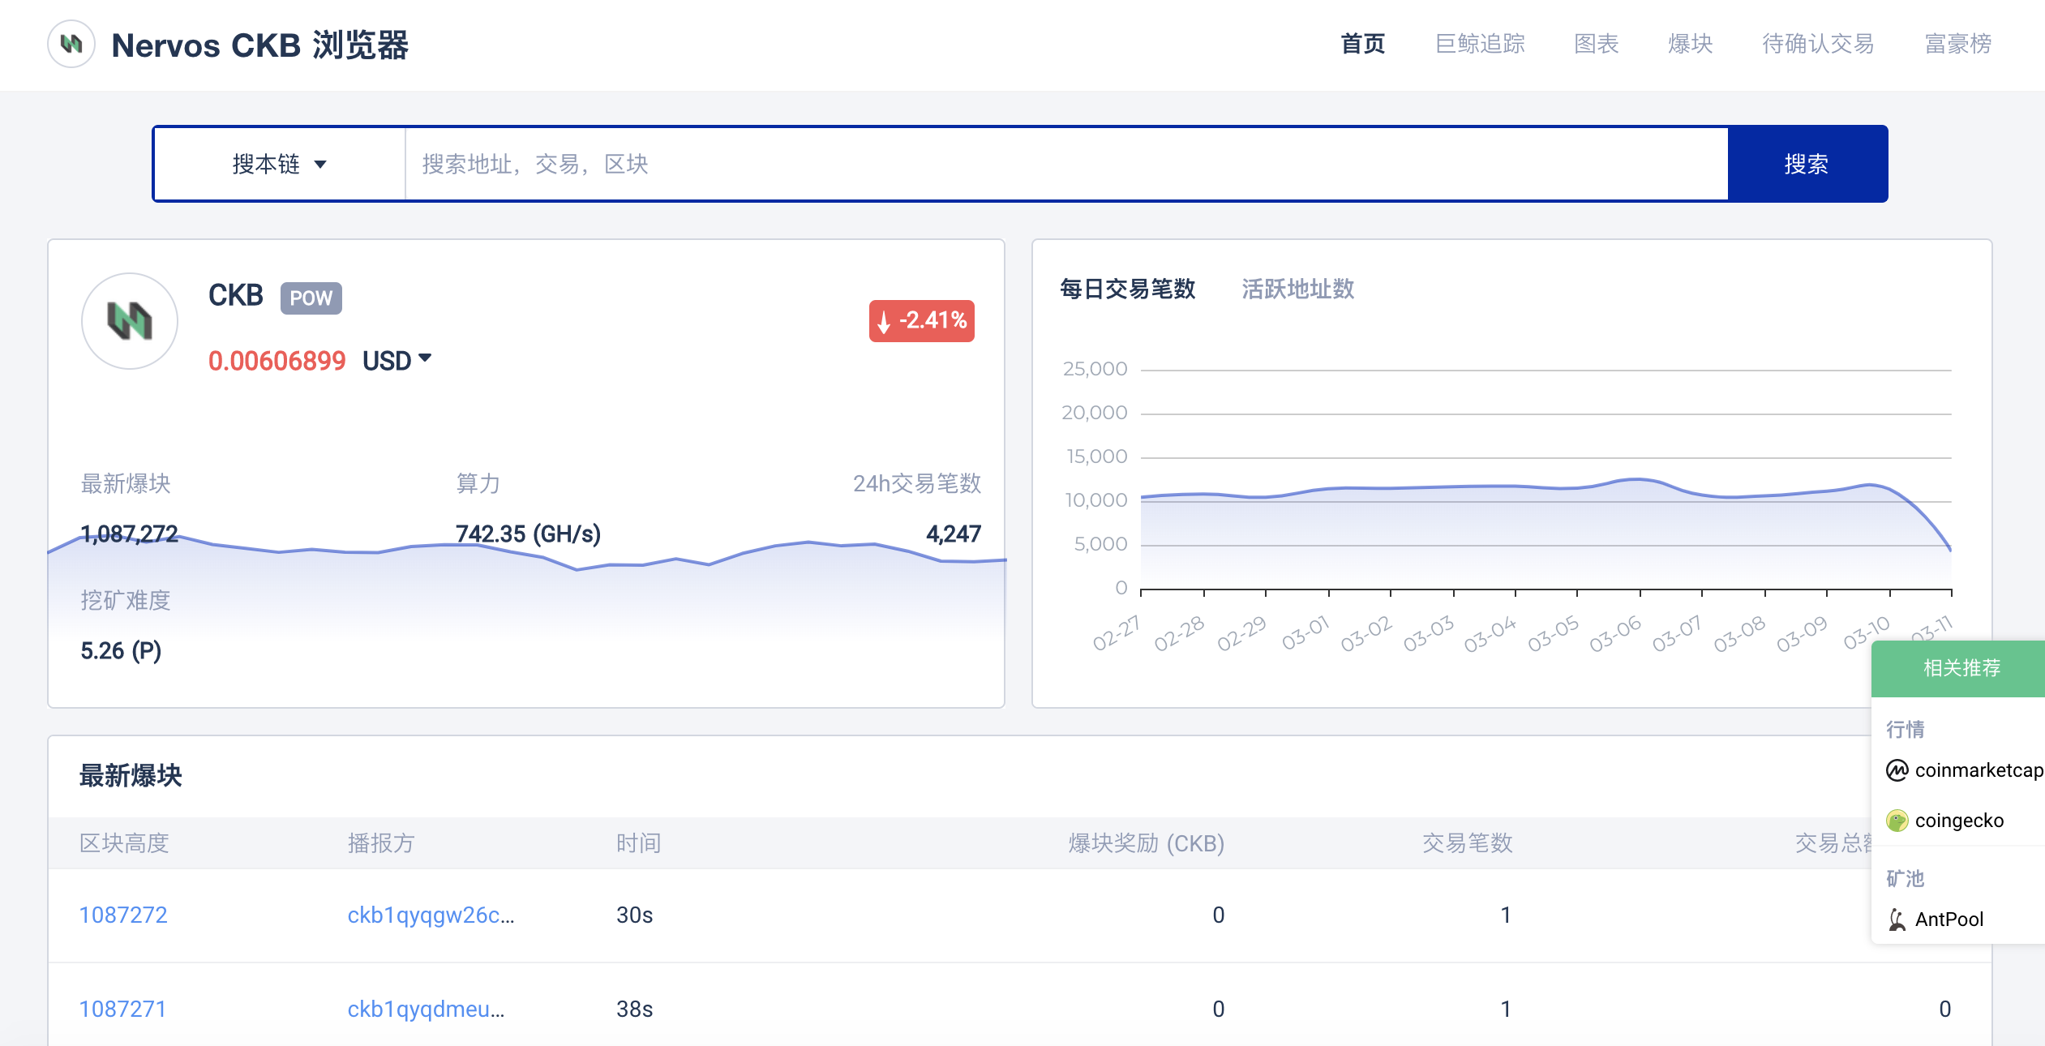Screen dimensions: 2045x1046
Task: Expand the currency selector arrow beside 0.00606899
Action: 426,360
